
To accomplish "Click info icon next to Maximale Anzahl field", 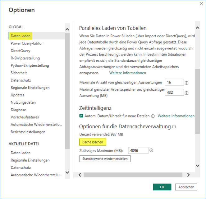I will (187, 83).
